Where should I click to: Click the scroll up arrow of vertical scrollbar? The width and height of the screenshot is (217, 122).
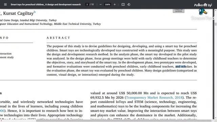tap(216, 10)
